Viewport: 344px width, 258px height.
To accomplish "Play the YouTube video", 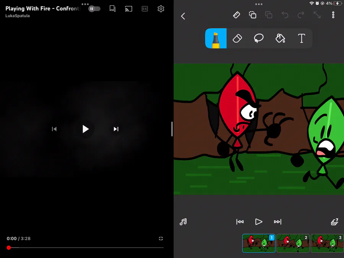I will tap(85, 129).
